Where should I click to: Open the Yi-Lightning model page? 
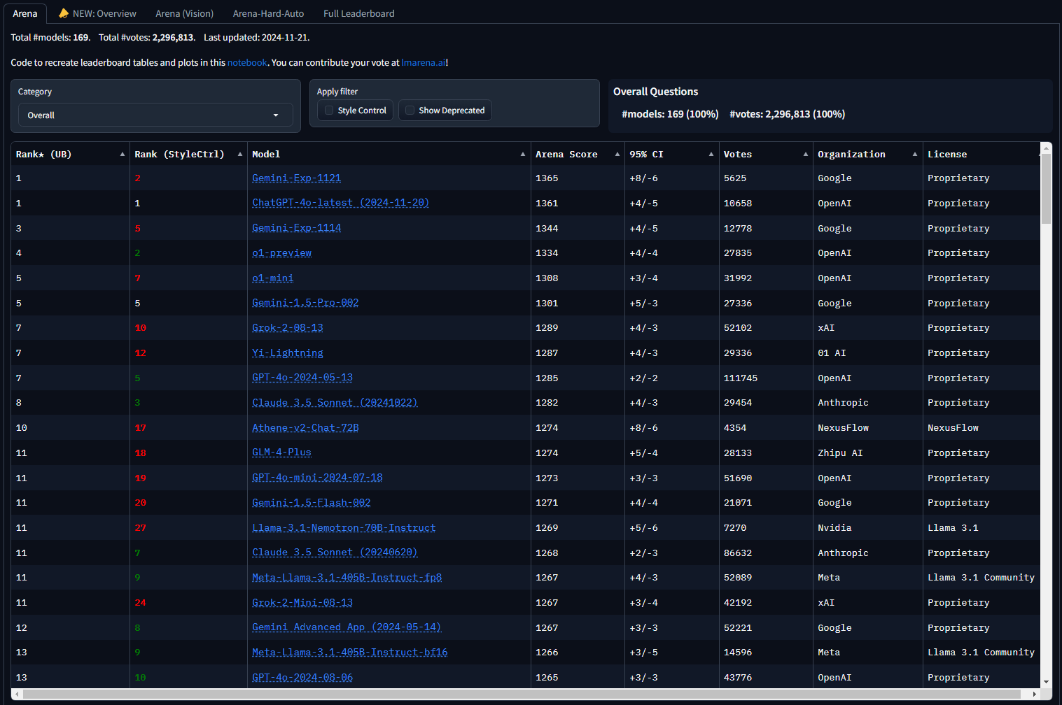coord(287,352)
